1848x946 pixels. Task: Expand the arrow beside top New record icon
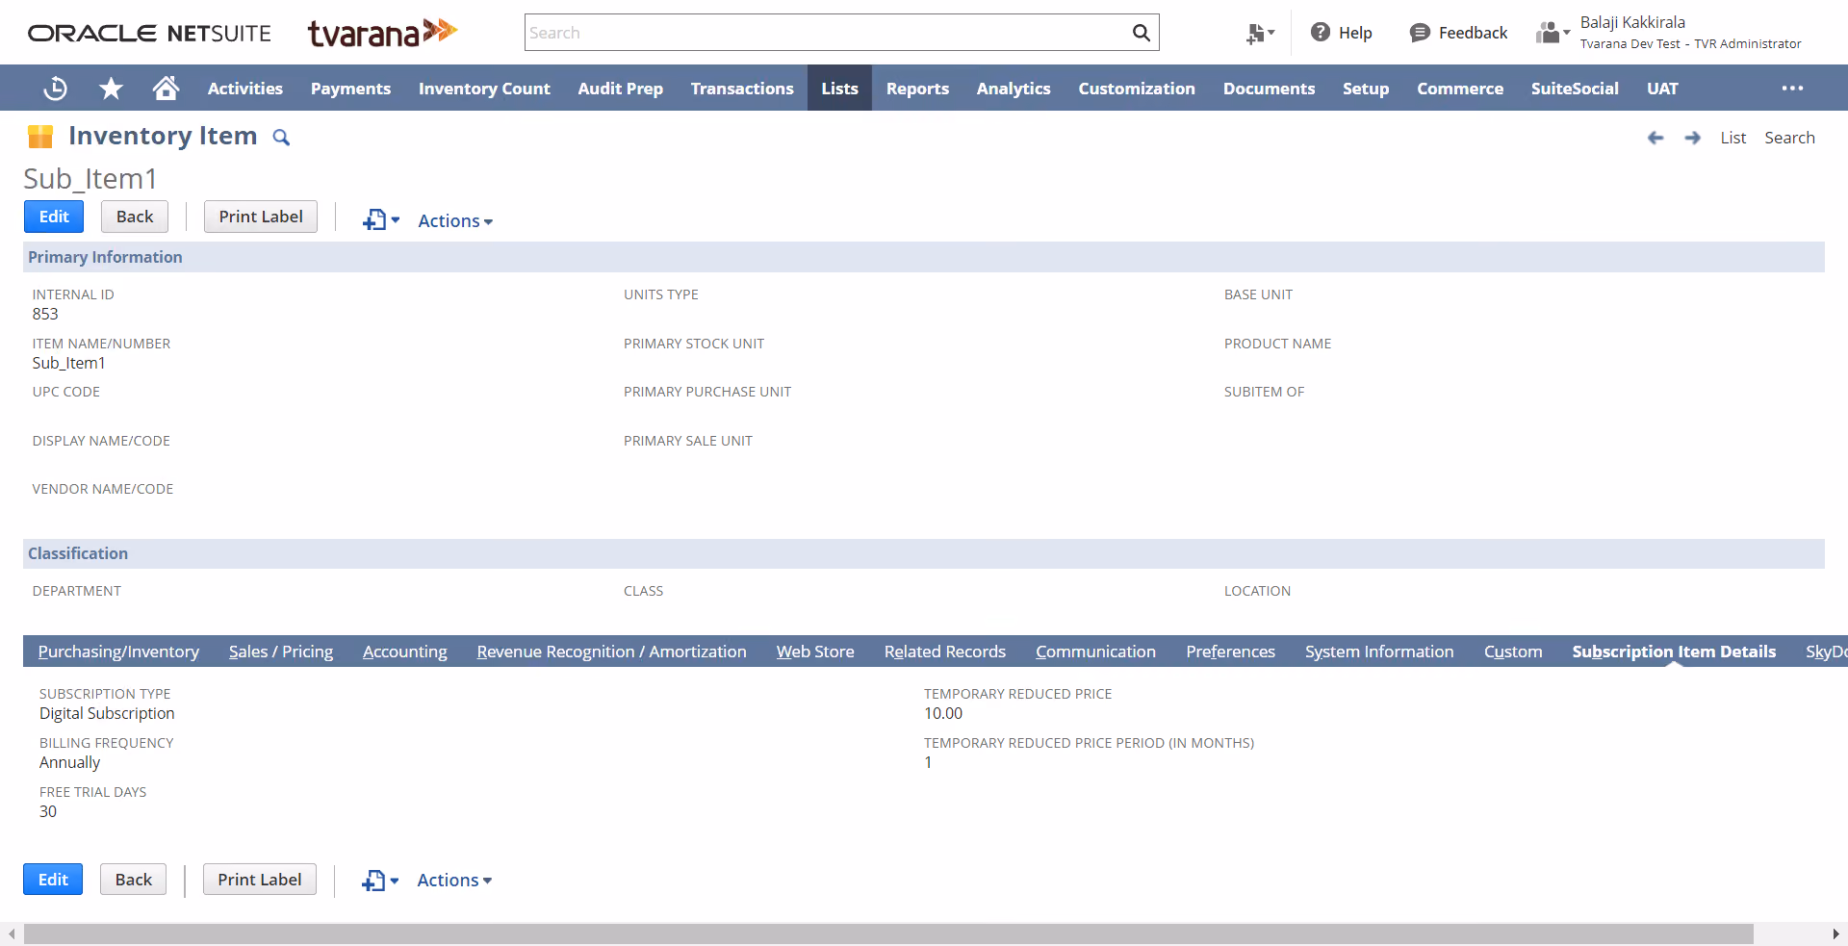click(396, 220)
